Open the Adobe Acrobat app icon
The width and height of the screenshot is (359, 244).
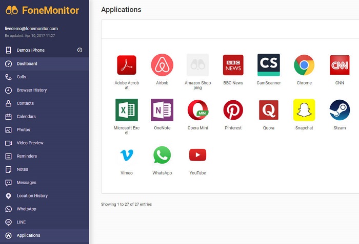pos(127,65)
